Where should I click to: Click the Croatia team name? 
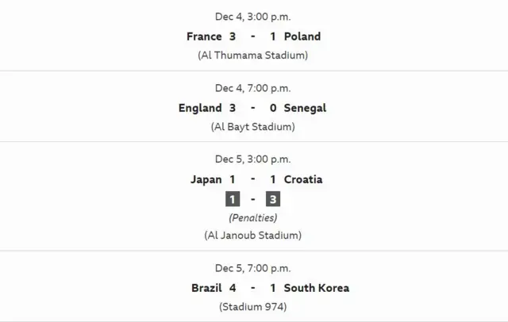[x=302, y=179]
